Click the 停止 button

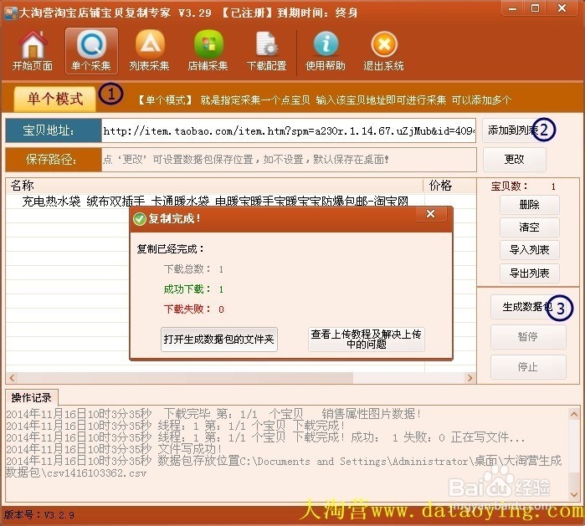527,367
